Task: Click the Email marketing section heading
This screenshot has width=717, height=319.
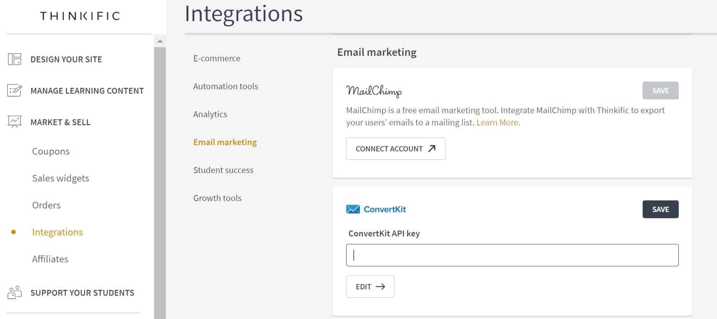Action: pos(377,52)
